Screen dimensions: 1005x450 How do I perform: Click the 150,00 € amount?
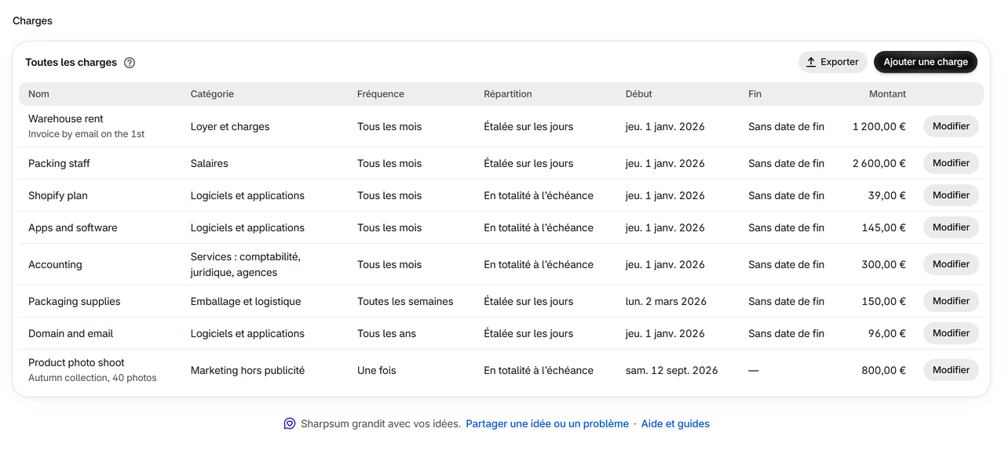point(884,302)
